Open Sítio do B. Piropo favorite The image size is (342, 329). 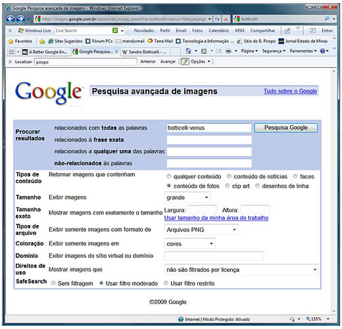[x=256, y=41]
